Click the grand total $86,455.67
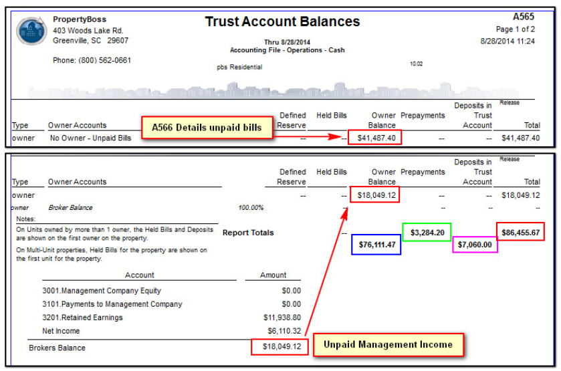 tap(521, 233)
